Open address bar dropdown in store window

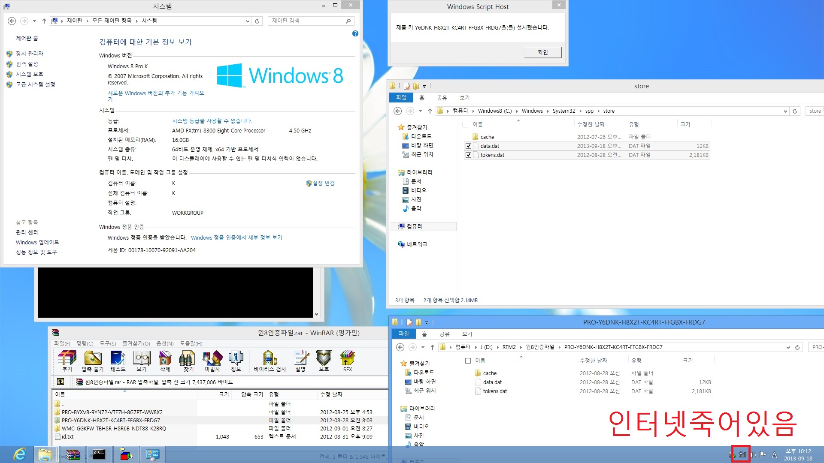click(x=785, y=111)
